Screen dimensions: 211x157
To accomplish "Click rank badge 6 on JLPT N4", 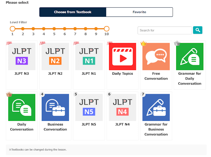I will coord(109,94).
